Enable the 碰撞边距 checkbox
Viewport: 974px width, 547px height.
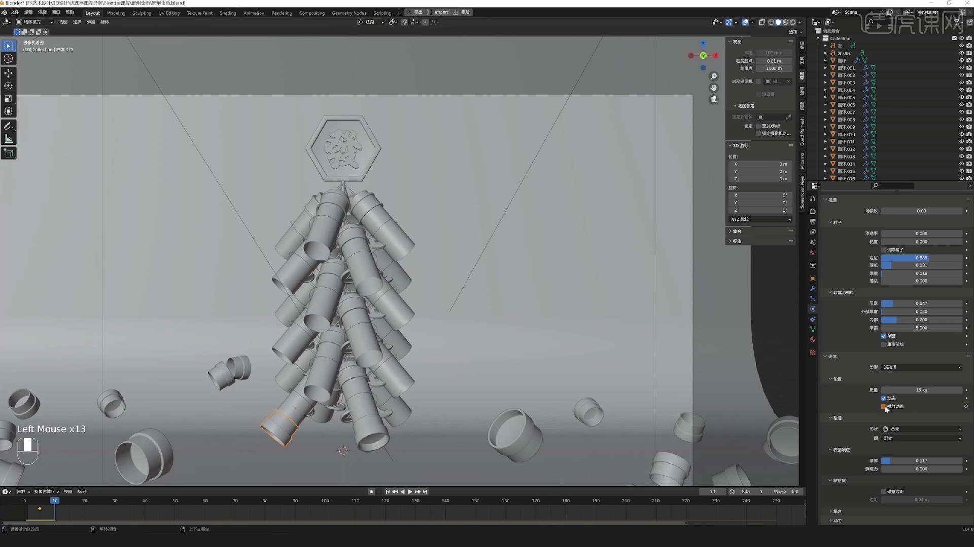pos(884,491)
